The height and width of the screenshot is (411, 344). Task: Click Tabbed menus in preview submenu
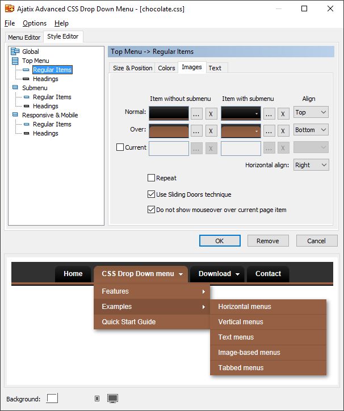click(268, 368)
